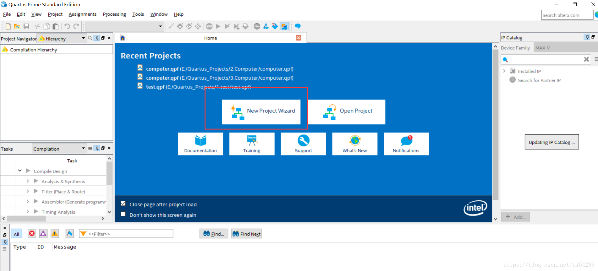Click the Search altera.com field

point(567,15)
